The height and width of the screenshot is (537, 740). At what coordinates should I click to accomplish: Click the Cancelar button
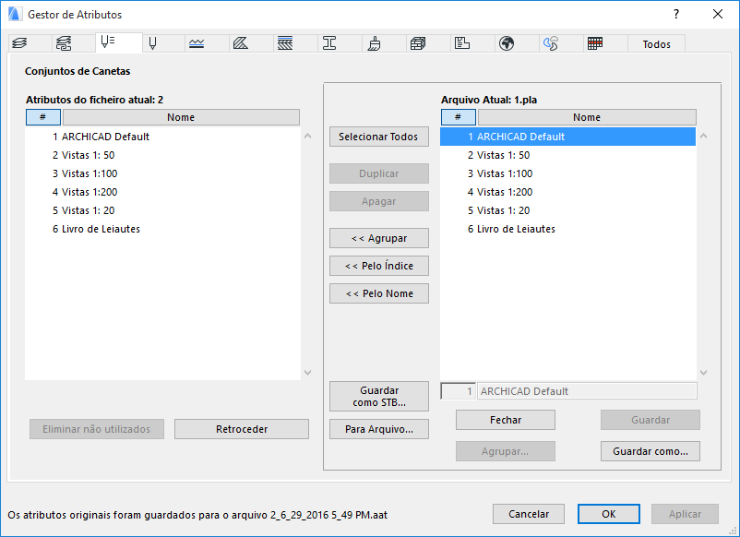[529, 514]
